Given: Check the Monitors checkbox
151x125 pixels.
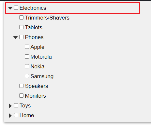Looking at the screenshot, I should [21, 96].
